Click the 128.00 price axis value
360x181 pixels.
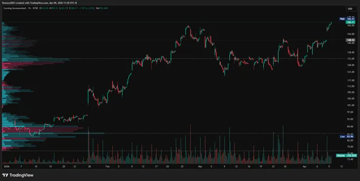350,65
